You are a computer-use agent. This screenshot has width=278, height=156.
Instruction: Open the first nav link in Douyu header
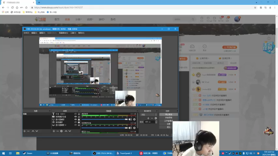click(x=57, y=19)
